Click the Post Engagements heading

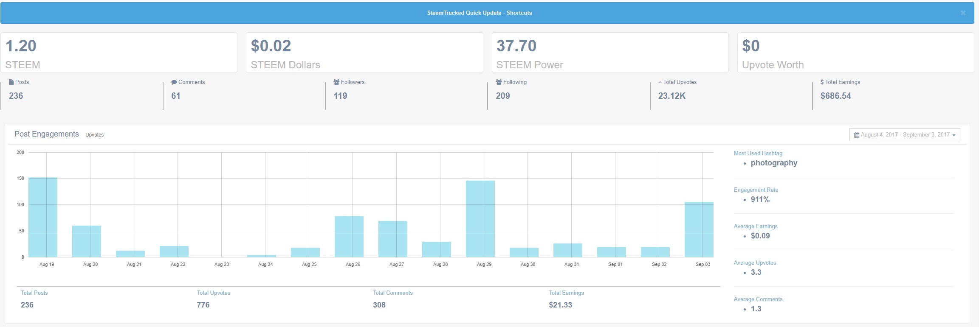[x=47, y=134]
